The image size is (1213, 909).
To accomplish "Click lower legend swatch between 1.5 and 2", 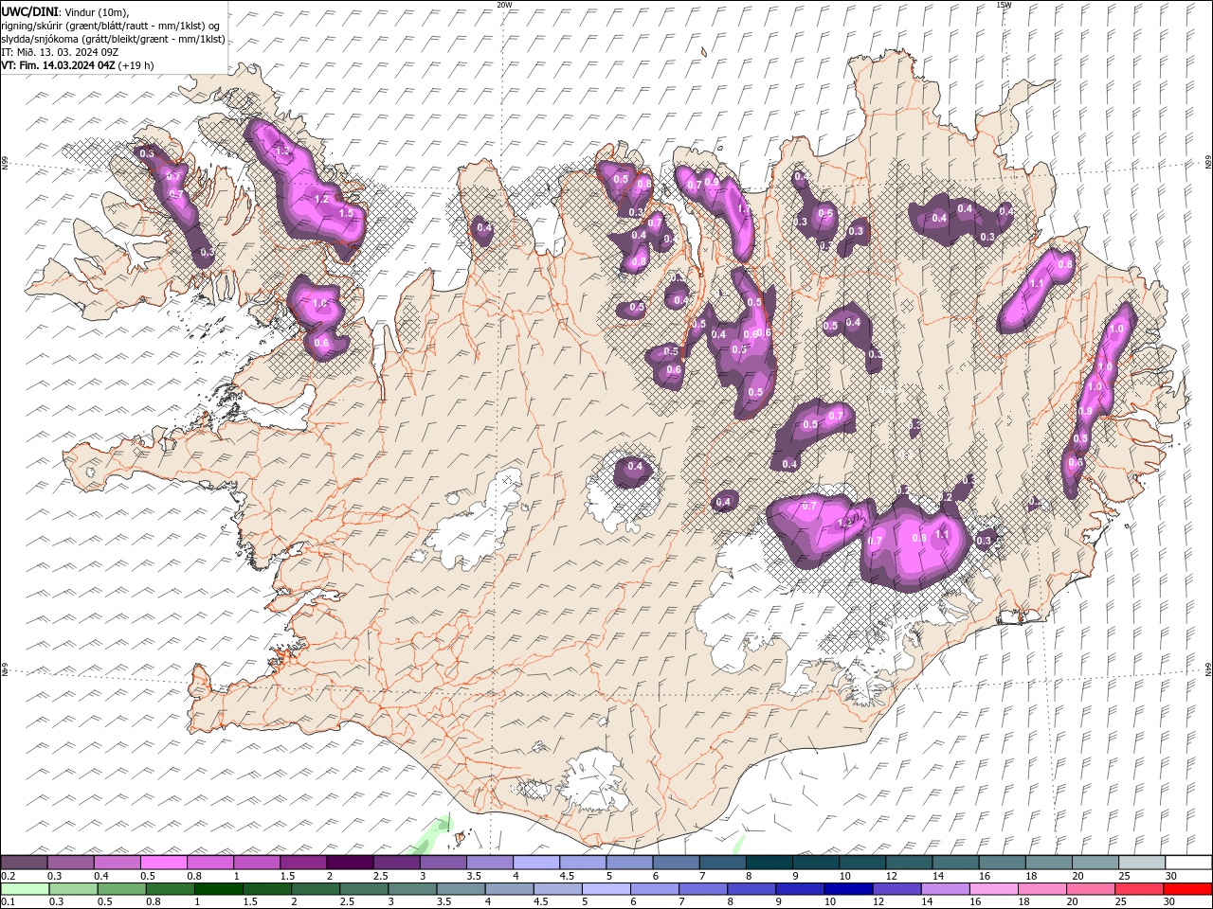I will pos(266,889).
